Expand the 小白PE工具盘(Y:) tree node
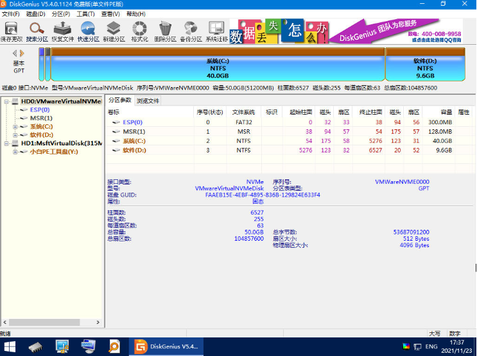Viewport: 477px width, 356px height. click(15, 152)
